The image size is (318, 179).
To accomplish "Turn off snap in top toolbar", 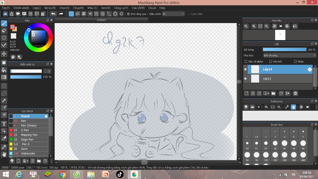I will (x=71, y=14).
